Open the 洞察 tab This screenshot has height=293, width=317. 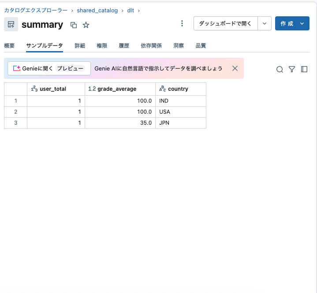[x=179, y=46]
